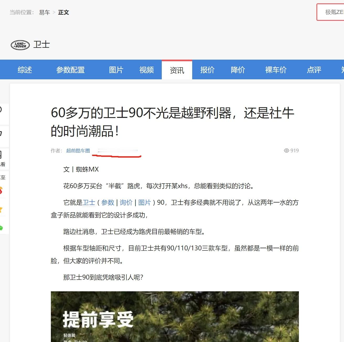Open the inline 图片 link in paragraph

[144, 203]
